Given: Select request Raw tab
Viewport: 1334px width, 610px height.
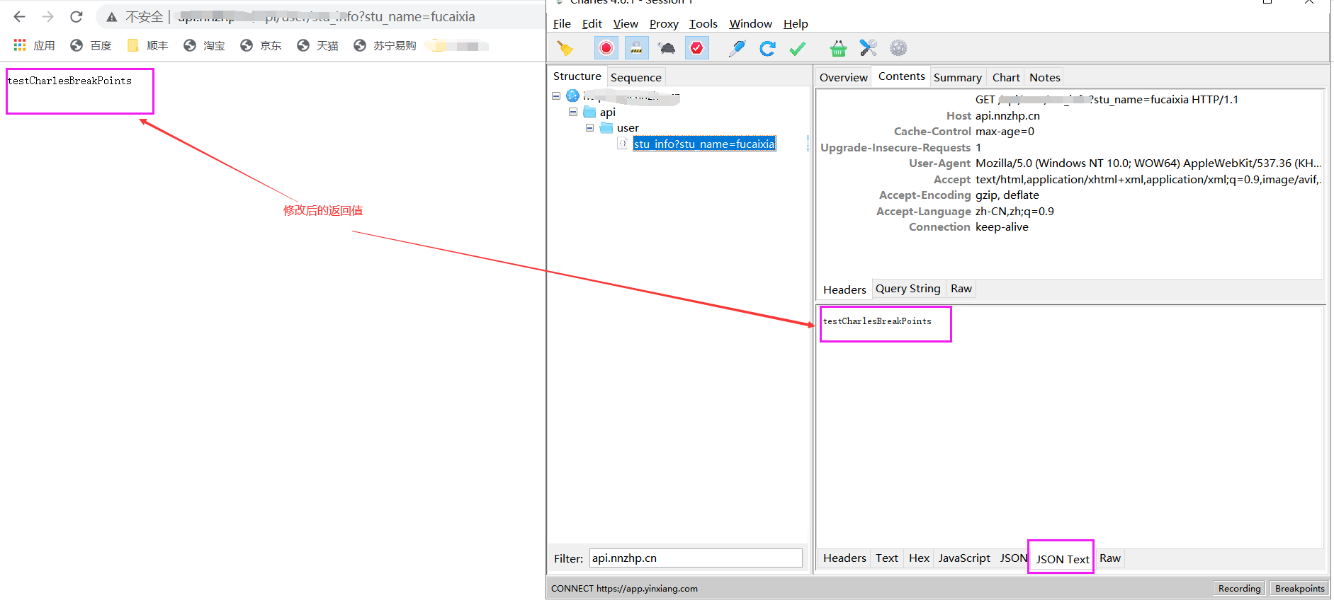Looking at the screenshot, I should click(x=961, y=289).
